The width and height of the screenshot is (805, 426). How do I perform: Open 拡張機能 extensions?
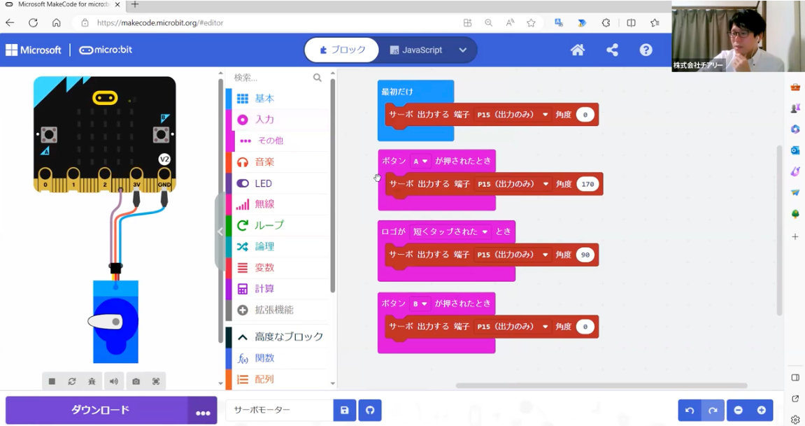tap(277, 310)
